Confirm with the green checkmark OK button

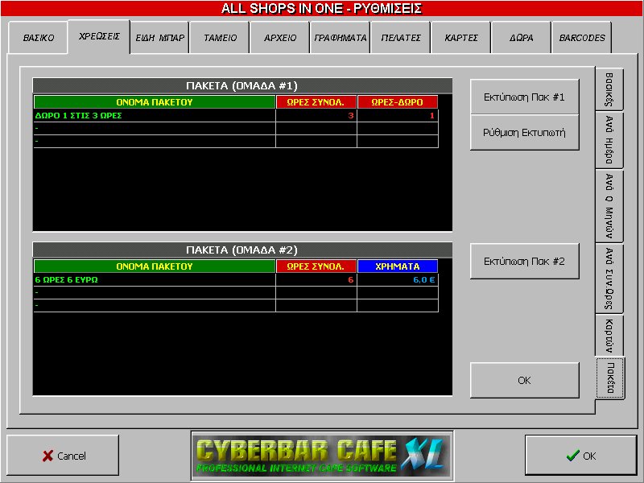click(x=580, y=456)
